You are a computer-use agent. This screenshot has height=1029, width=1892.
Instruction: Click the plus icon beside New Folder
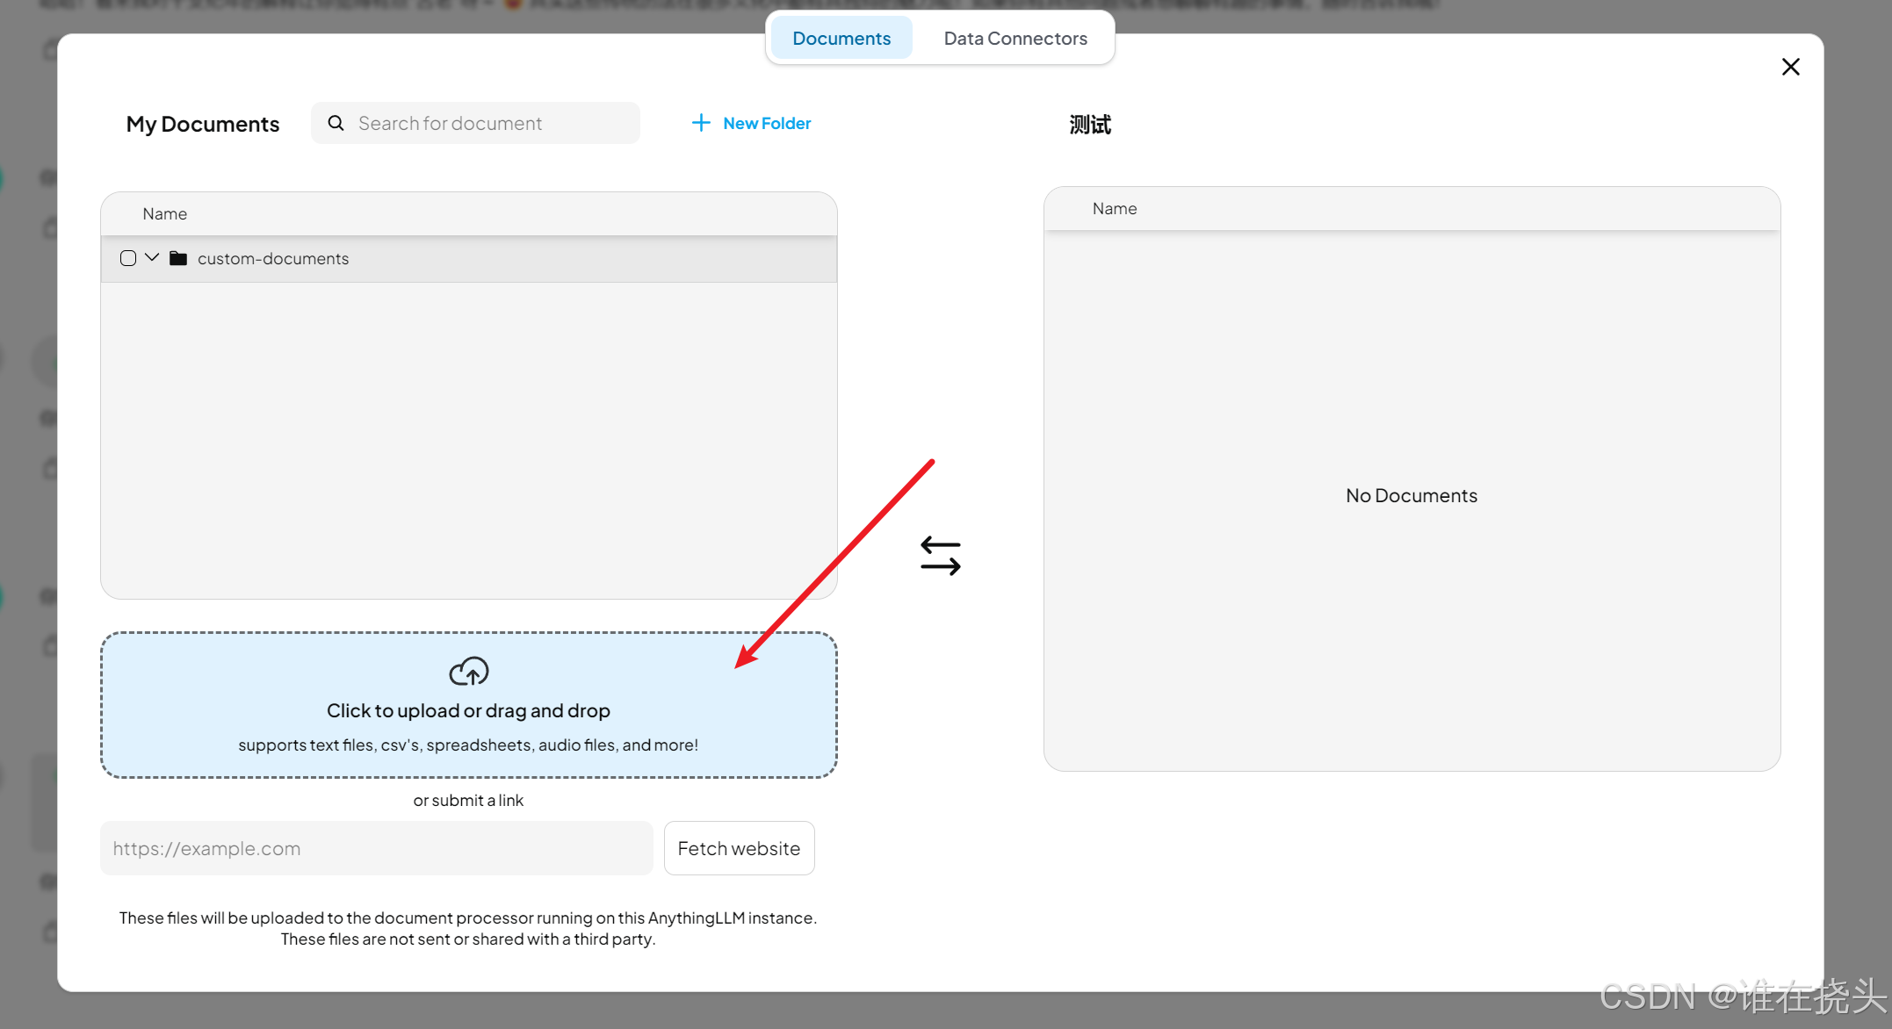[700, 123]
